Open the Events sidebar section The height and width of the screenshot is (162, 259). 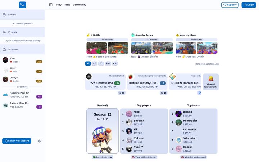tap(22, 15)
